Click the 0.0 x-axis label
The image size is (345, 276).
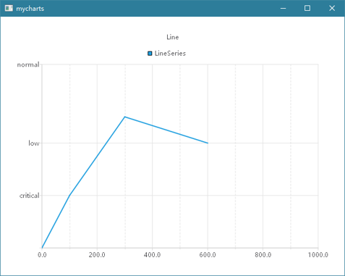(42, 255)
